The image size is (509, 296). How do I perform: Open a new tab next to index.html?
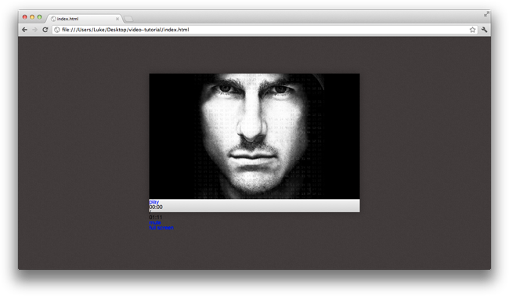tap(128, 19)
